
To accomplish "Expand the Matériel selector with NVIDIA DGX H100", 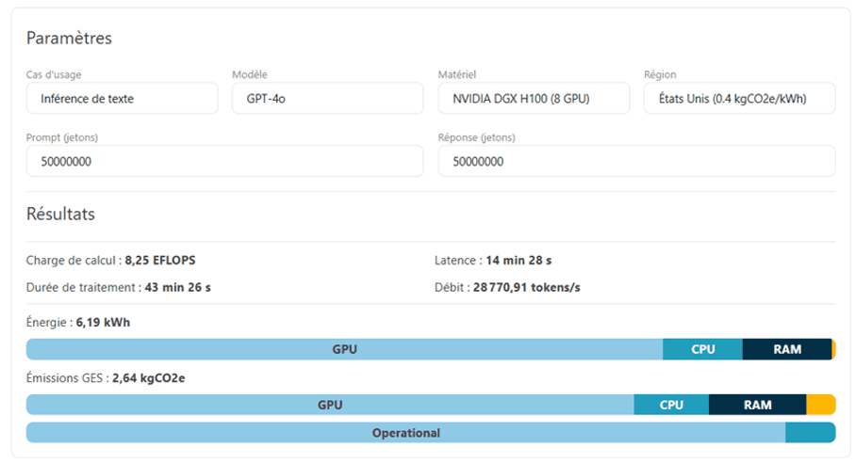I will [534, 98].
